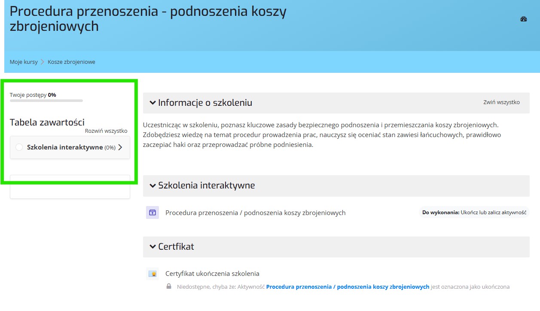This screenshot has width=540, height=311.
Task: Click the padlock restriction icon
Action: click(x=169, y=287)
